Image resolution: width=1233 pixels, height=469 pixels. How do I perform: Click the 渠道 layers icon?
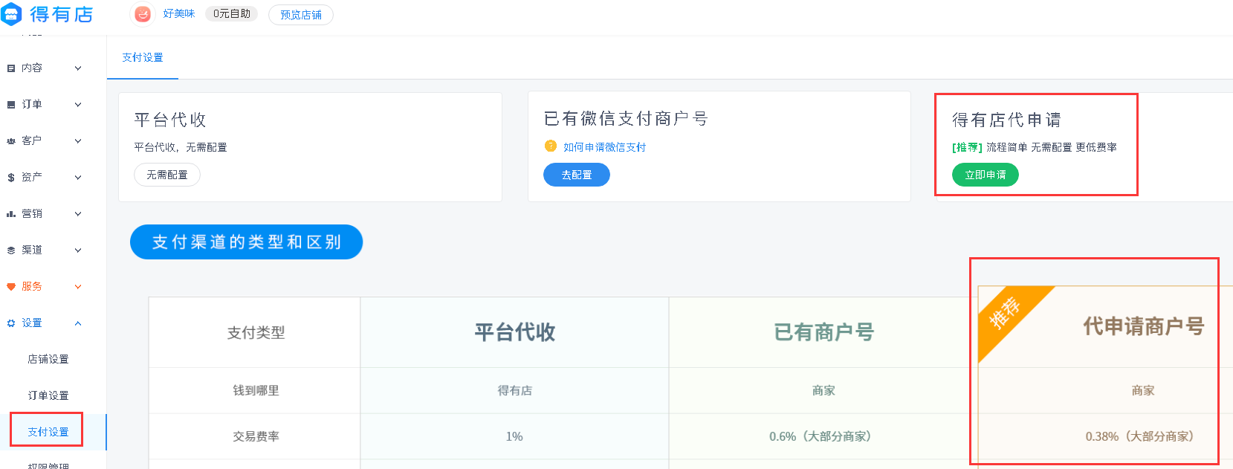point(11,250)
